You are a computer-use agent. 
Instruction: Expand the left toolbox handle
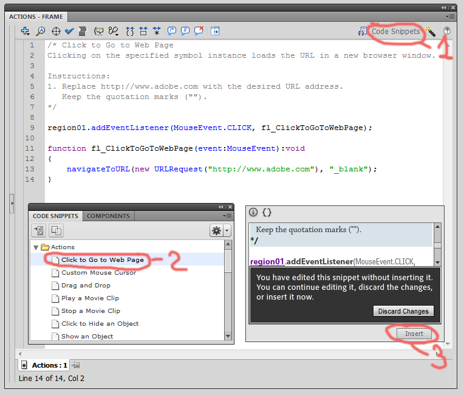point(12,203)
